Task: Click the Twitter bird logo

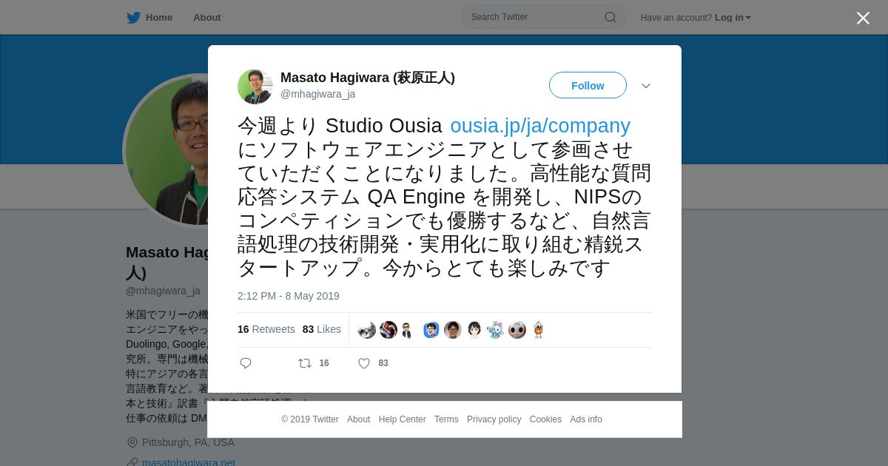Action: coord(133,18)
